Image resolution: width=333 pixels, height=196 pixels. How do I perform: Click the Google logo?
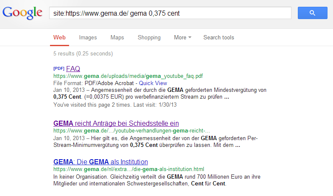coord(22,13)
